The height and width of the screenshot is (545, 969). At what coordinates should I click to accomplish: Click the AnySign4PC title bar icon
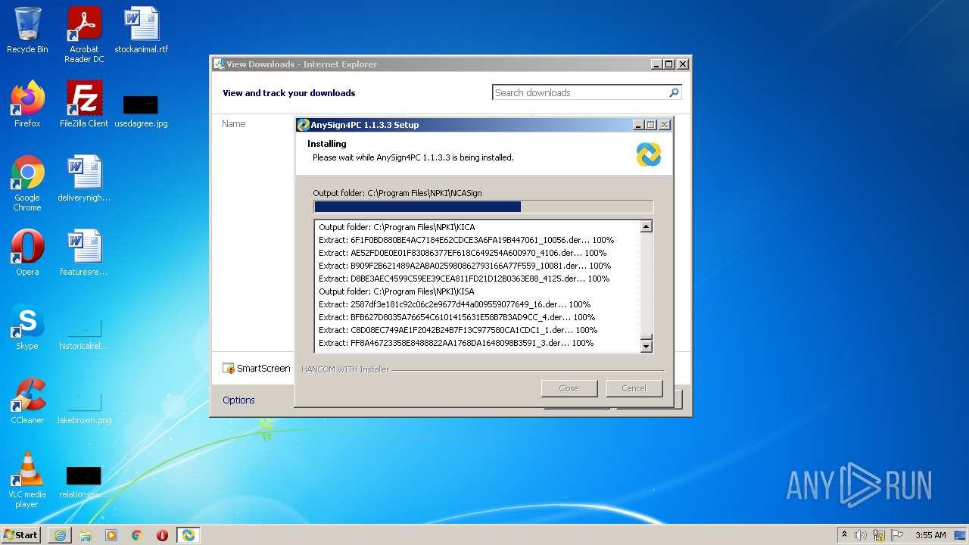pyautogui.click(x=304, y=125)
